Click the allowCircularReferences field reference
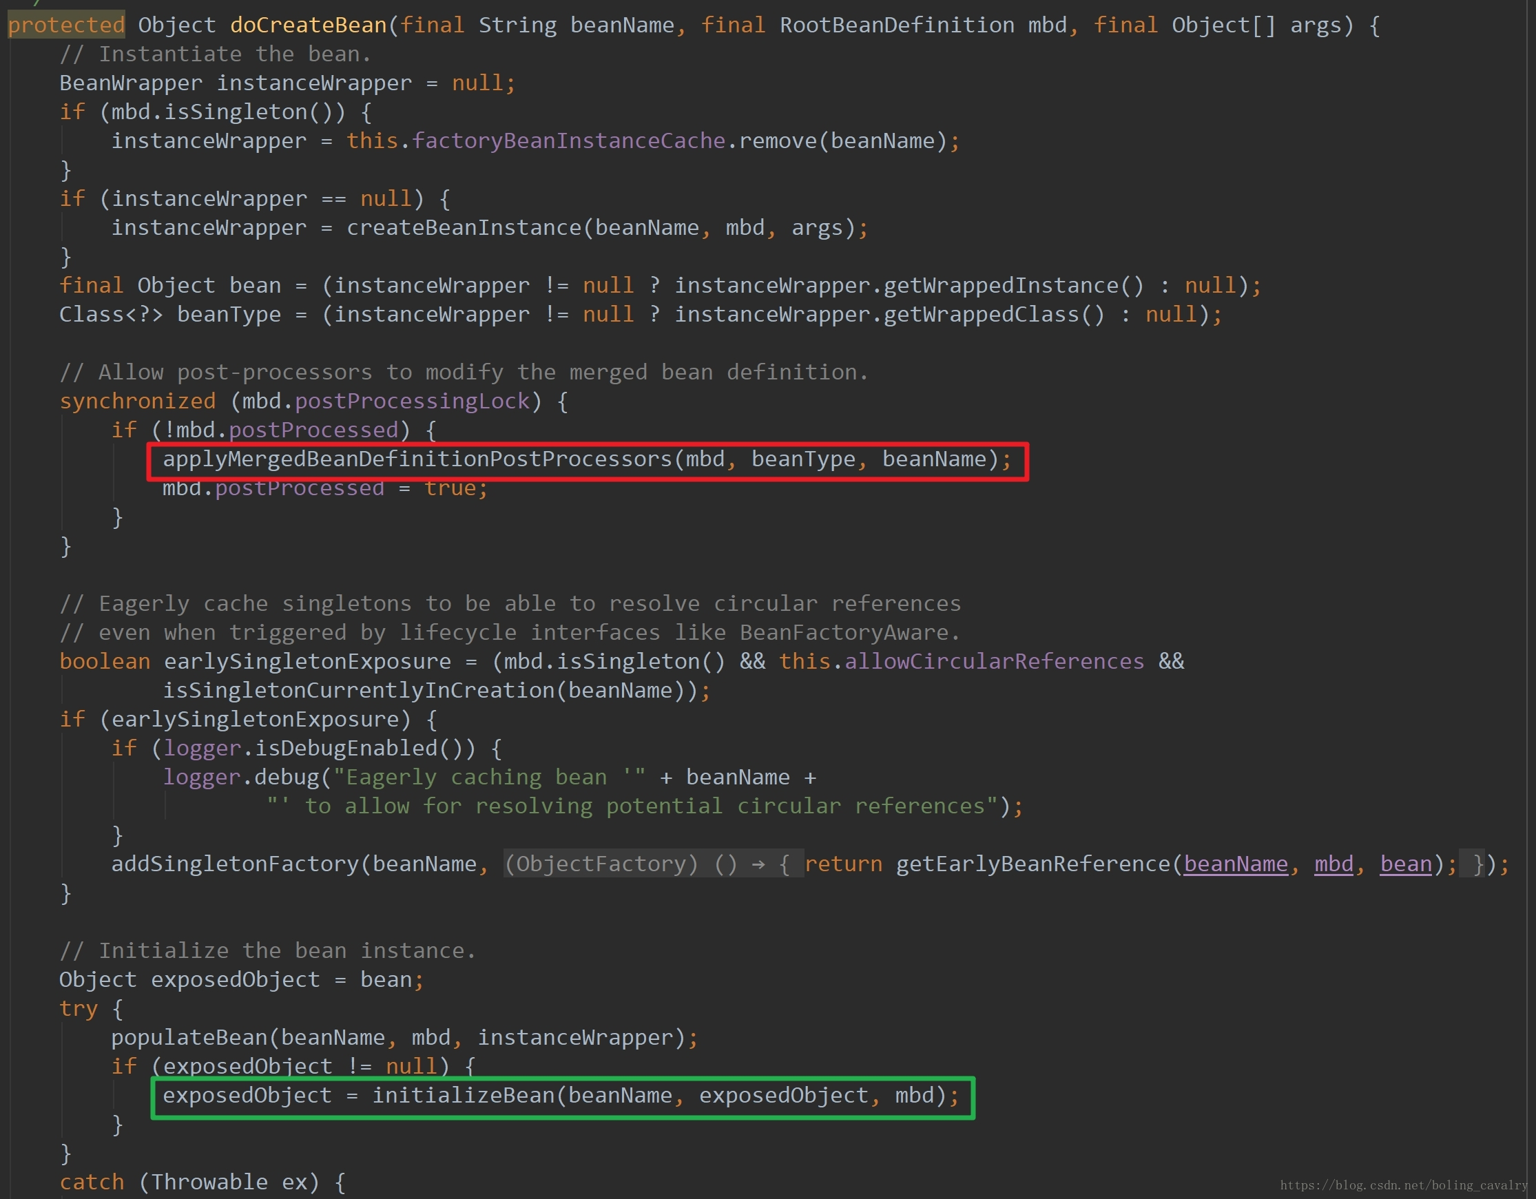 click(x=995, y=661)
